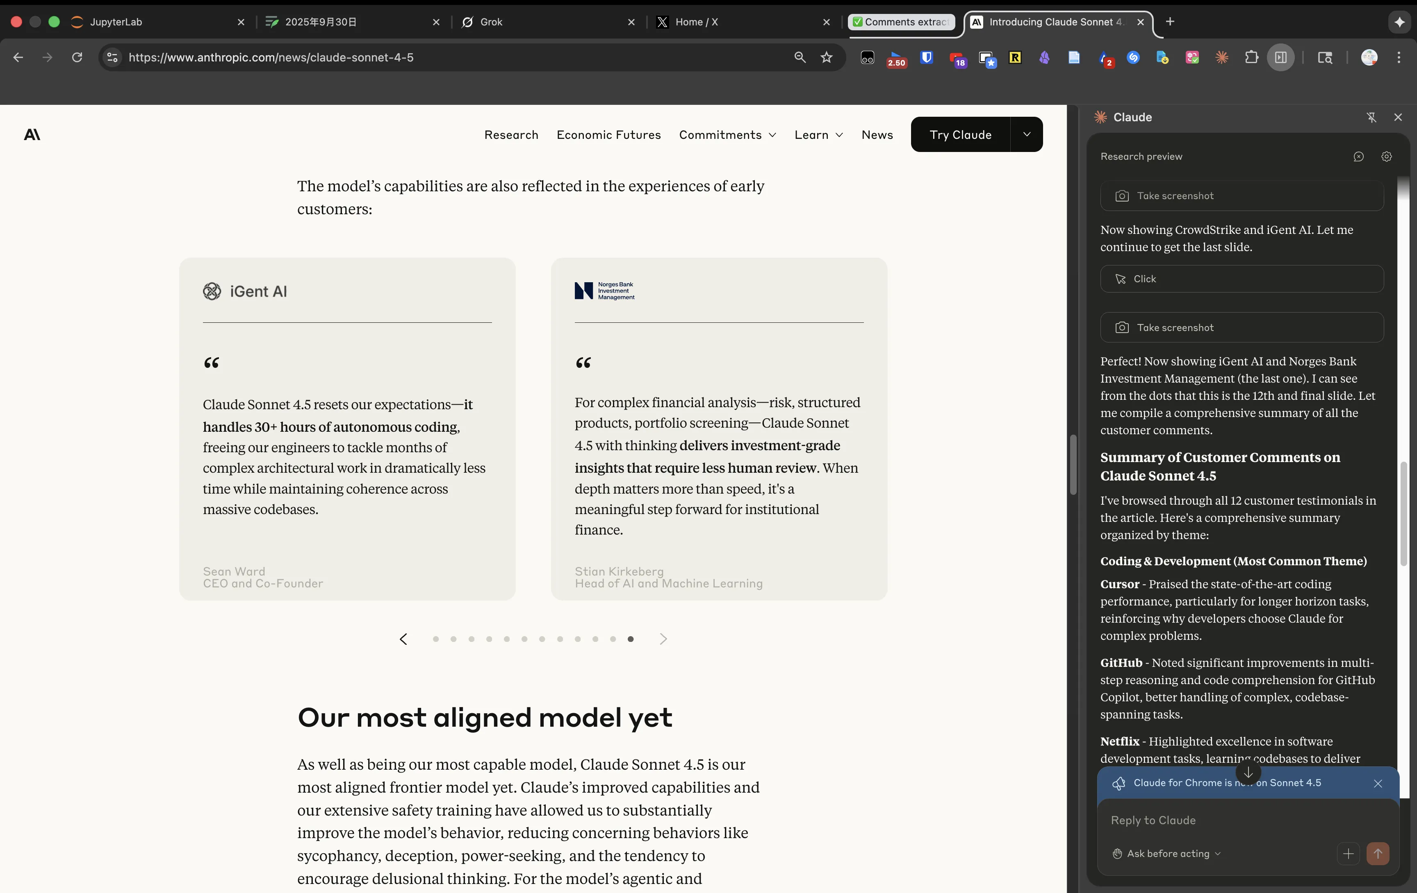Open the Chrome three-dot menu
The width and height of the screenshot is (1417, 893).
point(1399,57)
